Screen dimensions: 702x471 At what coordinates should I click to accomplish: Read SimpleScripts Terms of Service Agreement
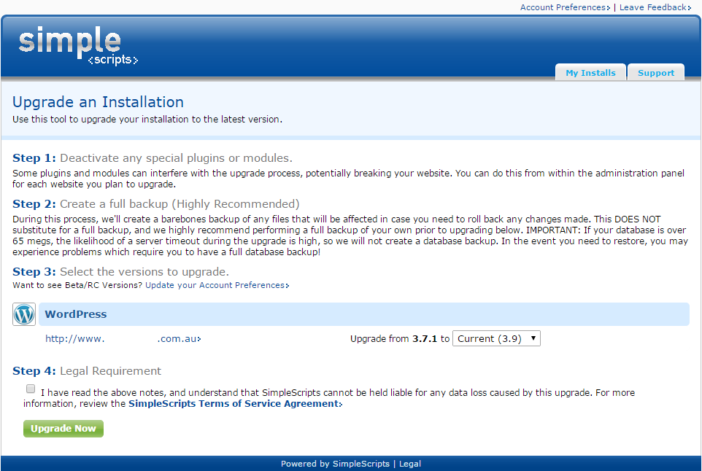[x=236, y=403]
